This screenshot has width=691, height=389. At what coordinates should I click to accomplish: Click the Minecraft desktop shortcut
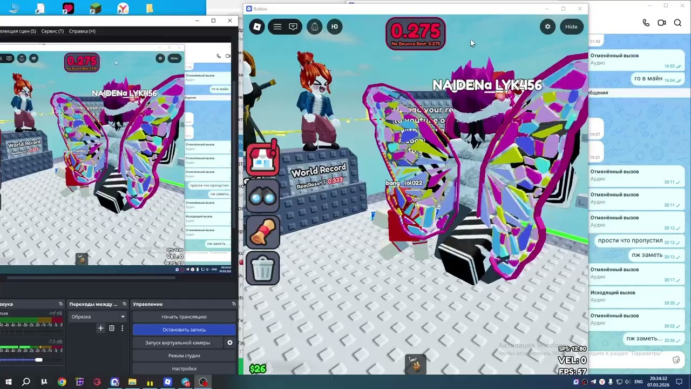click(x=96, y=8)
